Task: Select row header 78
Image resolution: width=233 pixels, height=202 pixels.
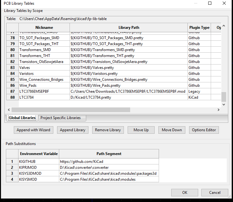Action: point(13,38)
